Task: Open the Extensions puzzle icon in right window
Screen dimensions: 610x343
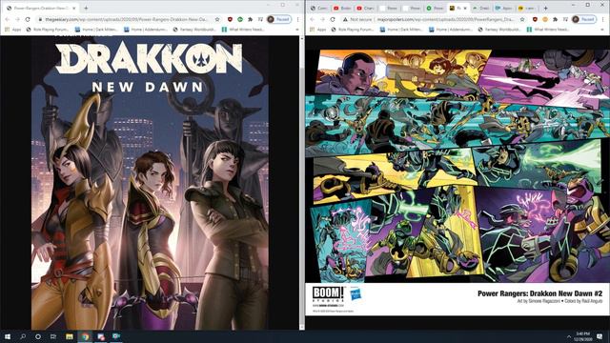Action: 555,19
